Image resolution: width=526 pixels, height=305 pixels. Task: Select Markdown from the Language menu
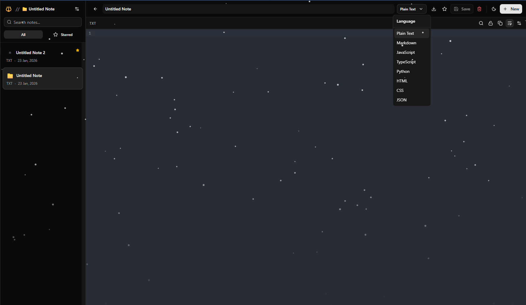coord(406,43)
